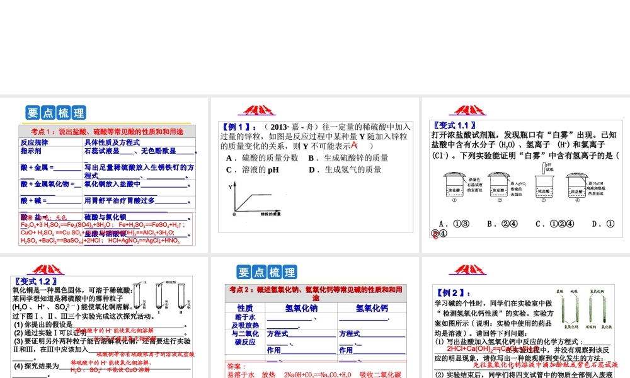Image resolution: width=630 pixels, height=378 pixels.
Task: Click the red heading '考点2：概述氢氧化钠、氢氧化钙'
Action: pyautogui.click(x=316, y=293)
